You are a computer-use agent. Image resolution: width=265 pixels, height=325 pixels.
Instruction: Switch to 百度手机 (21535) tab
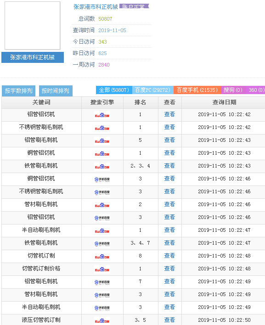(197, 90)
